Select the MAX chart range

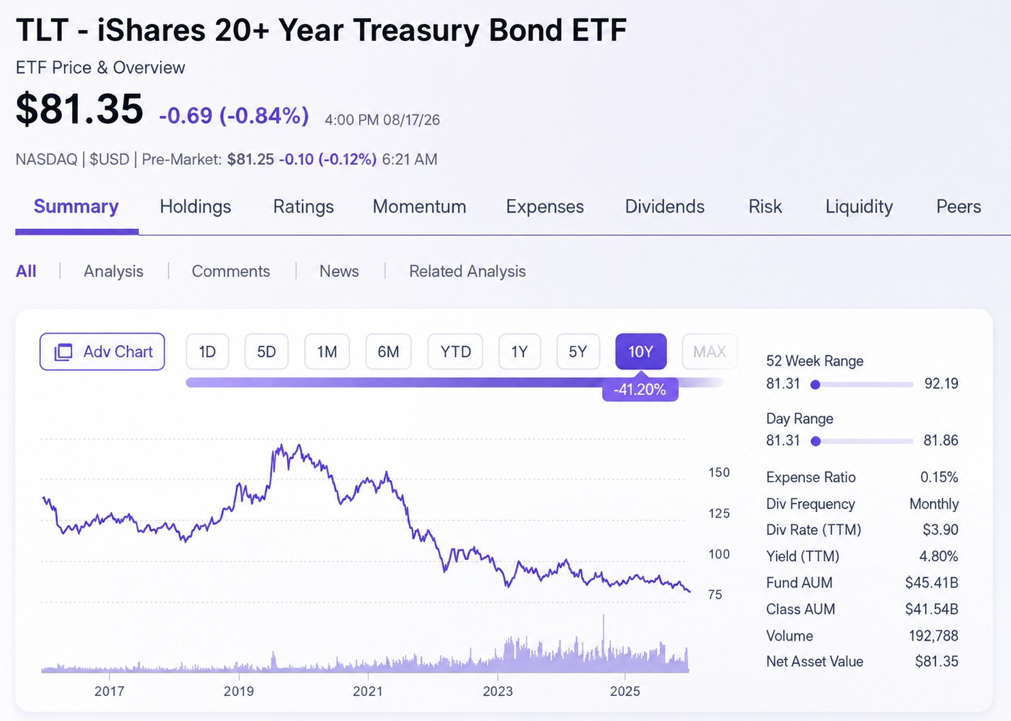710,351
